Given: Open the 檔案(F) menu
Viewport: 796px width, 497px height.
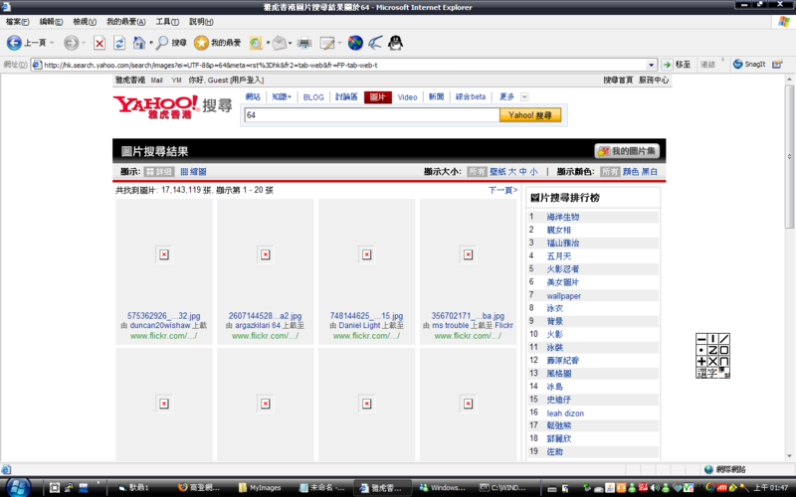Looking at the screenshot, I should click(17, 22).
